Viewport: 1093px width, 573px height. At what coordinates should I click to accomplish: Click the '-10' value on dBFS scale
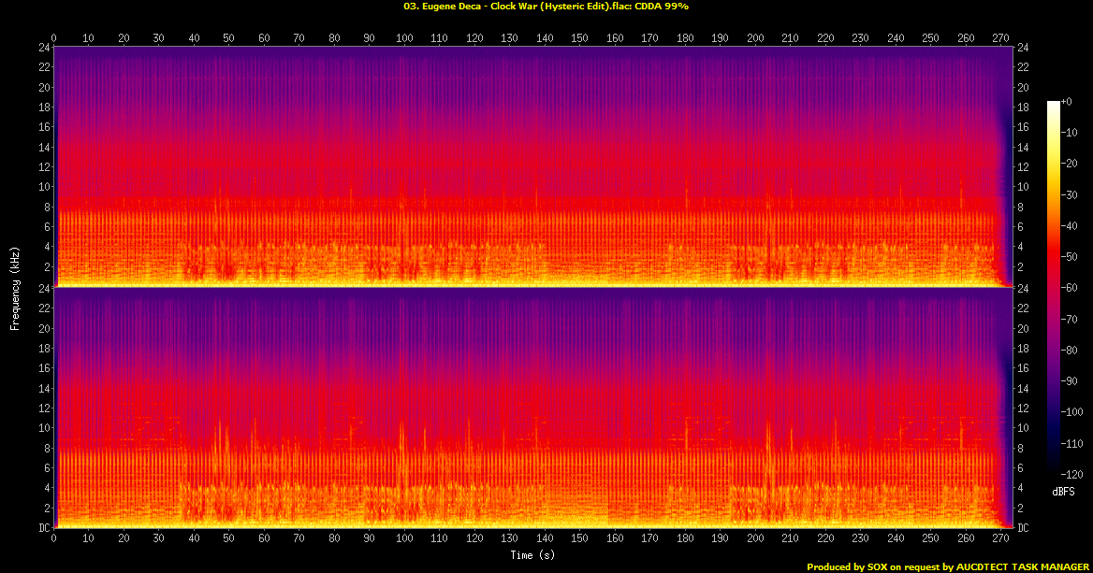(x=1070, y=133)
